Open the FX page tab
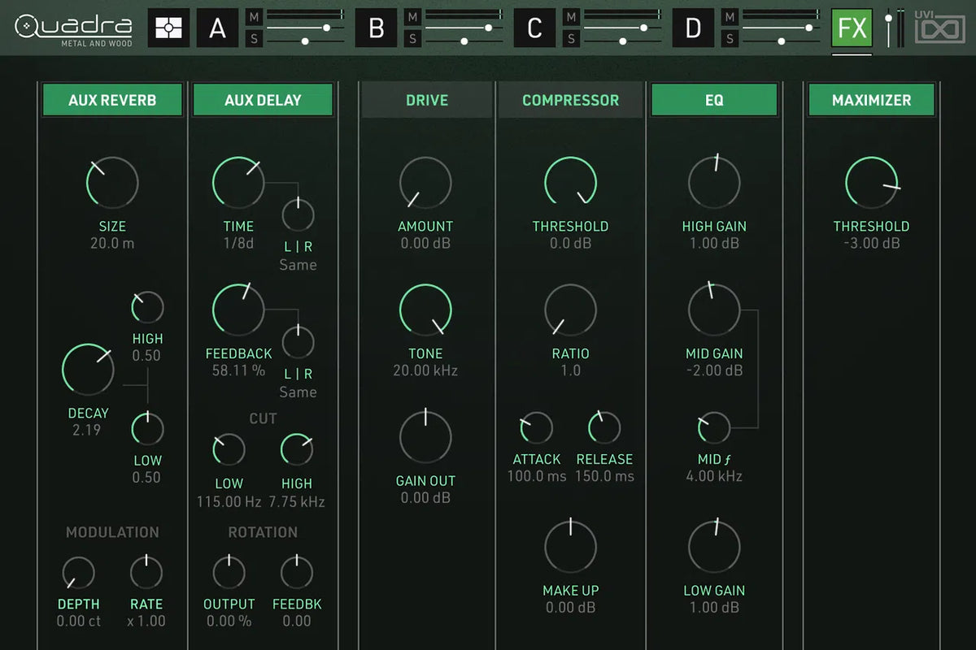The width and height of the screenshot is (976, 650). pos(852,28)
